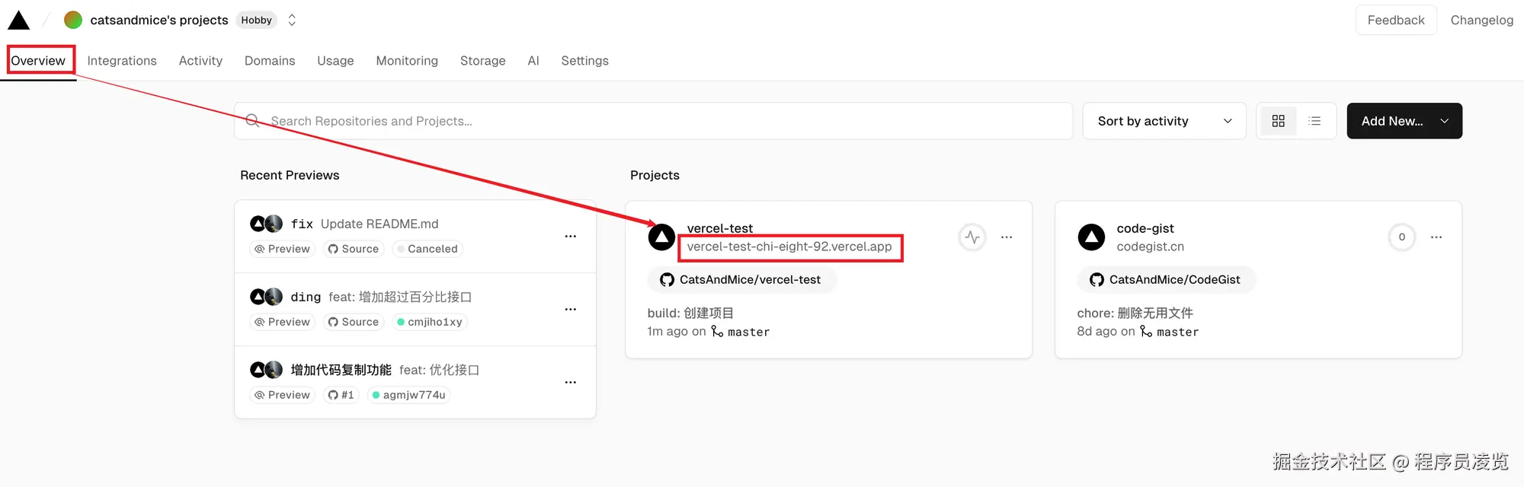Switch to the Activity tab
This screenshot has width=1524, height=487.
(x=200, y=61)
